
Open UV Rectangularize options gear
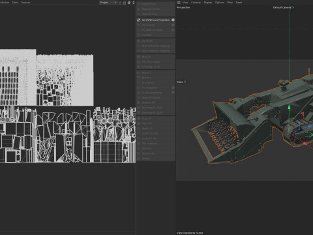tap(173, 93)
